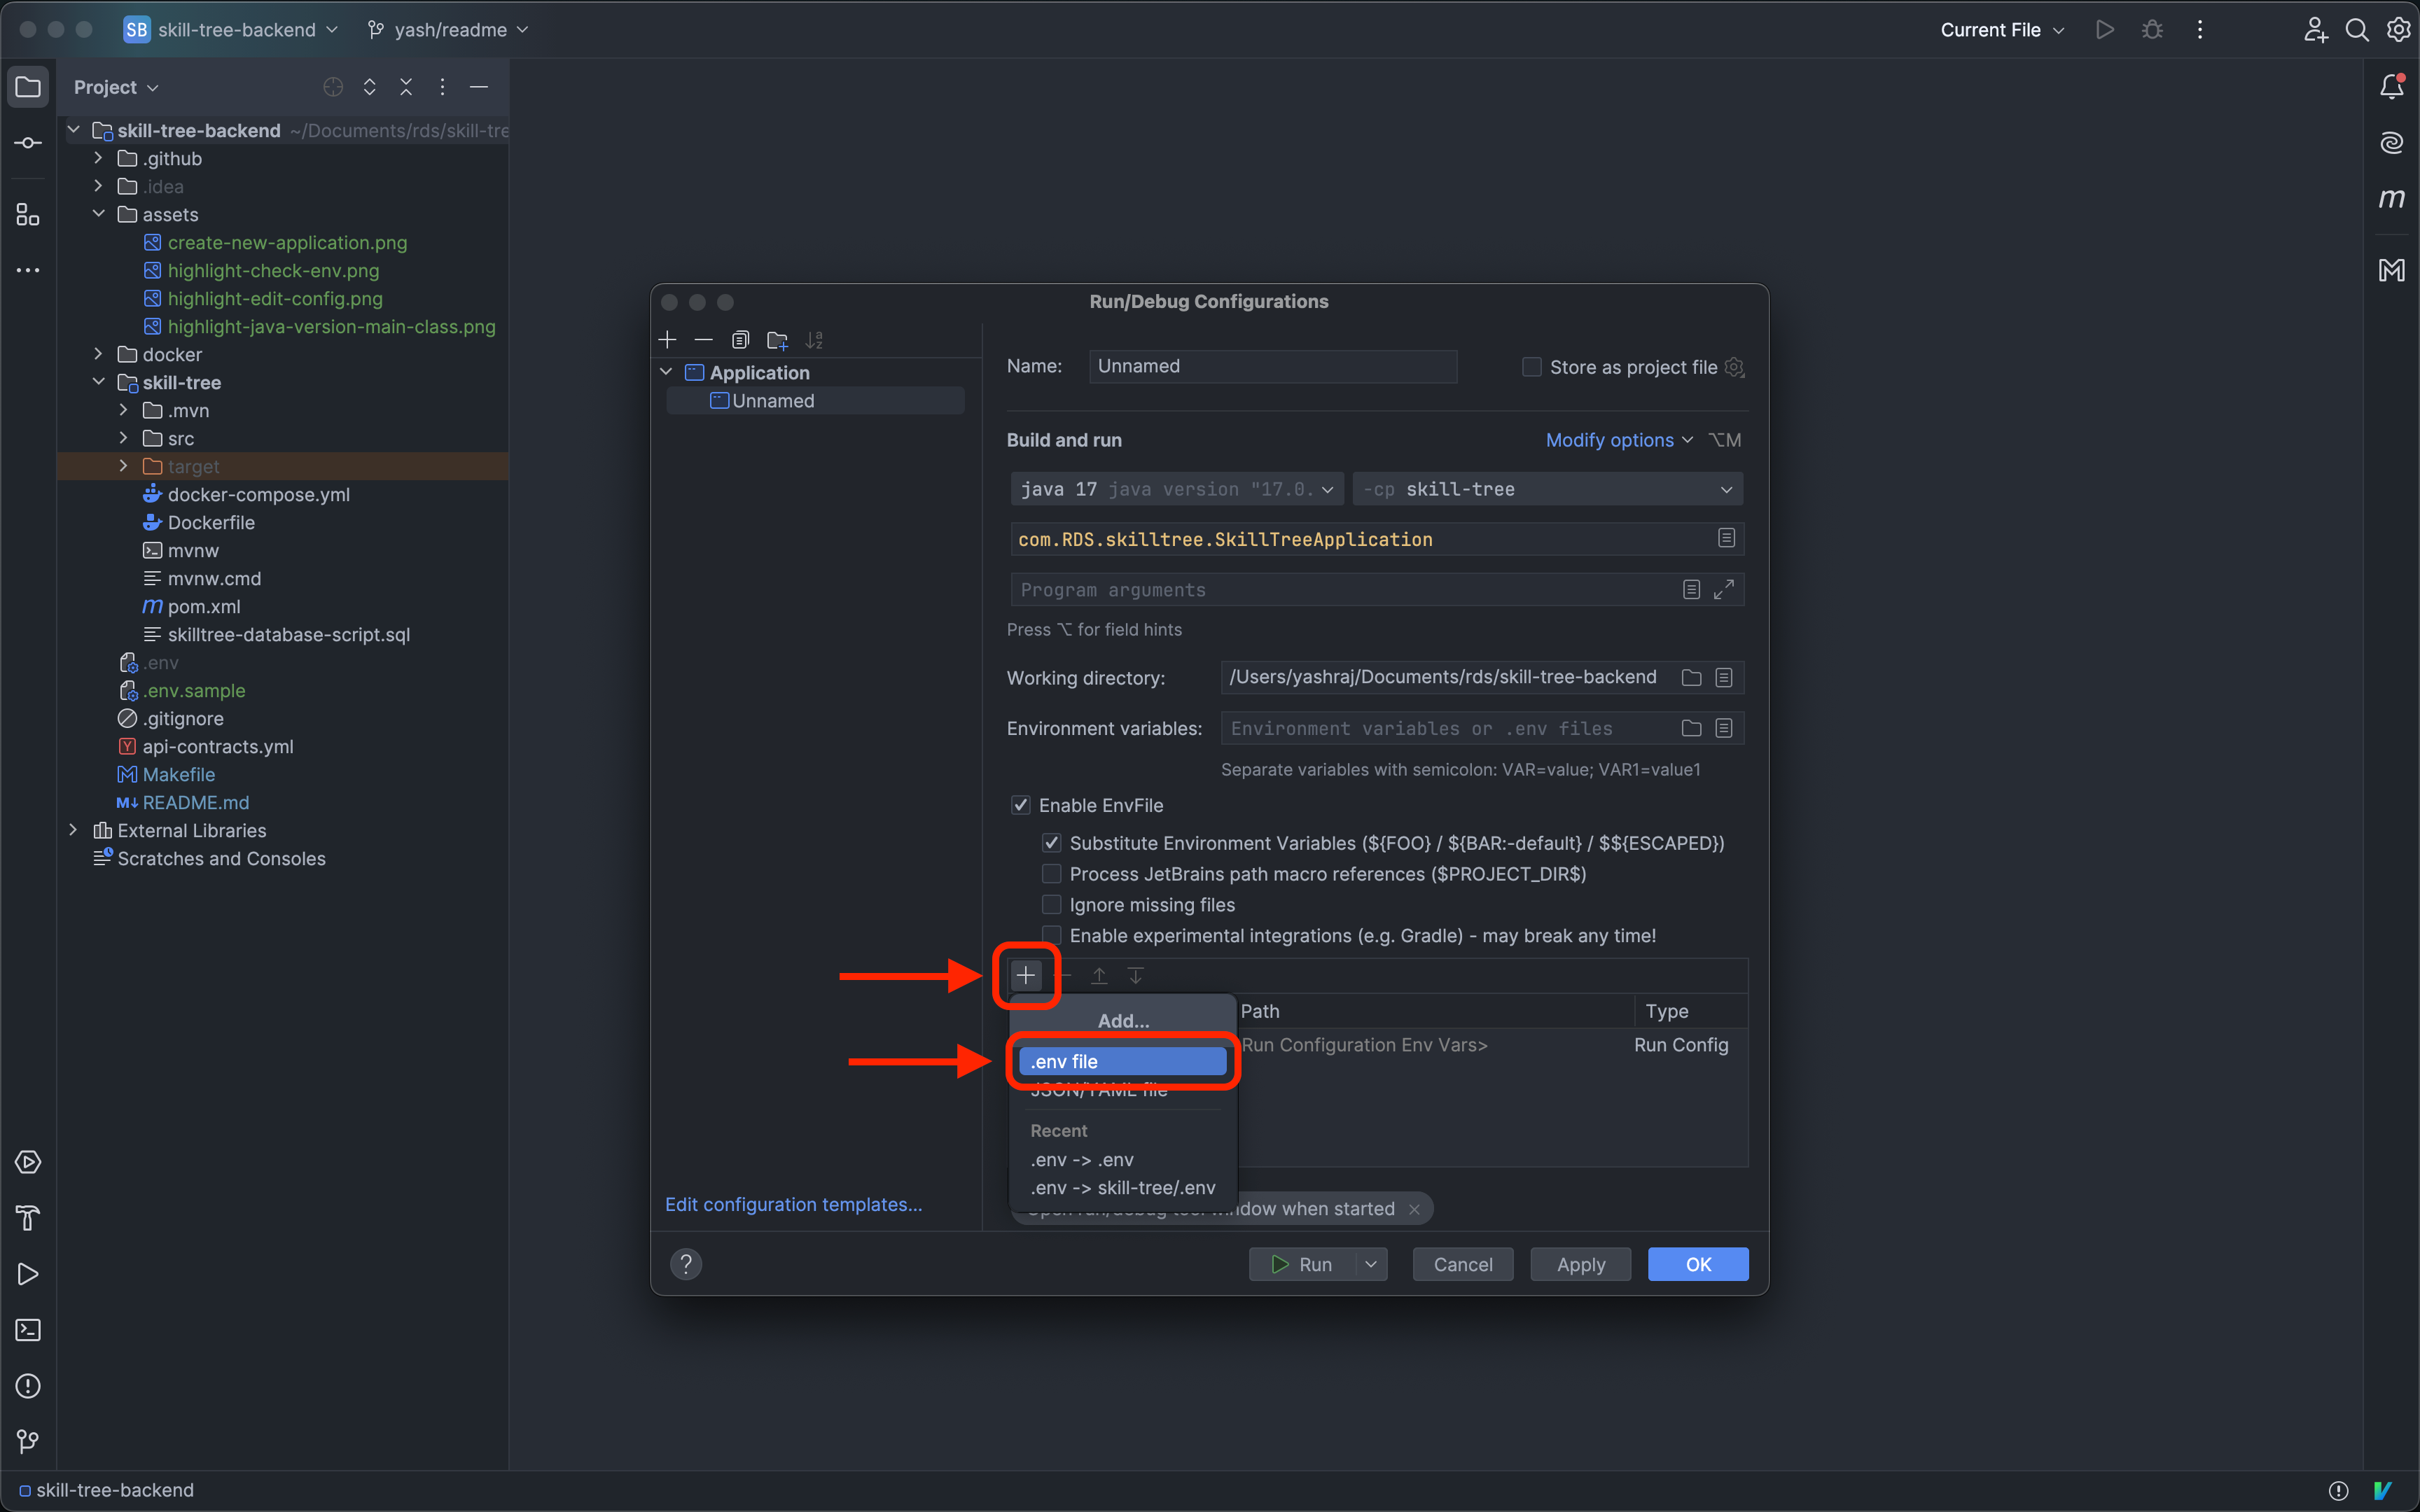The width and height of the screenshot is (2420, 1512).
Task: Check Process JetBrains path macro references
Action: point(1051,874)
